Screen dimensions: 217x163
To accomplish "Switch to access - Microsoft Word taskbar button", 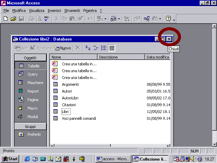I will (x=113, y=159).
